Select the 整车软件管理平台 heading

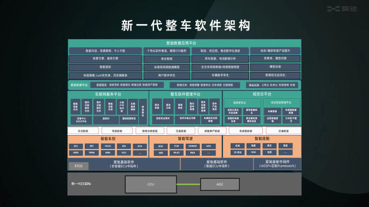coord(186,94)
